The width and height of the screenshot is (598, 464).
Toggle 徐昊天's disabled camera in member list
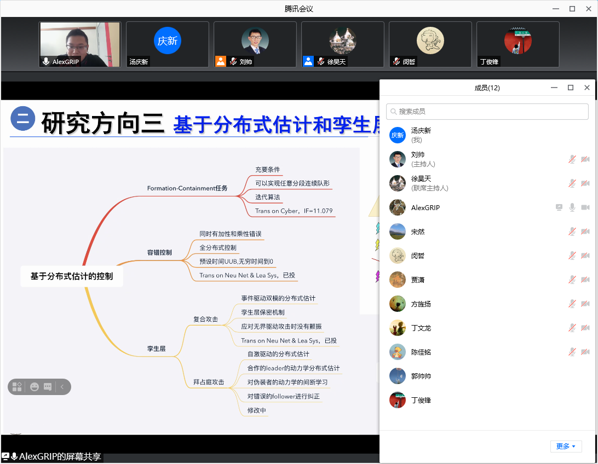click(x=585, y=183)
